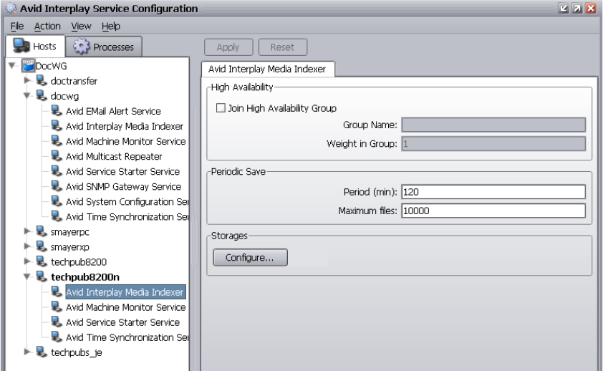Click the docwg host computer icon
Image resolution: width=603 pixels, height=371 pixels.
[x=42, y=96]
